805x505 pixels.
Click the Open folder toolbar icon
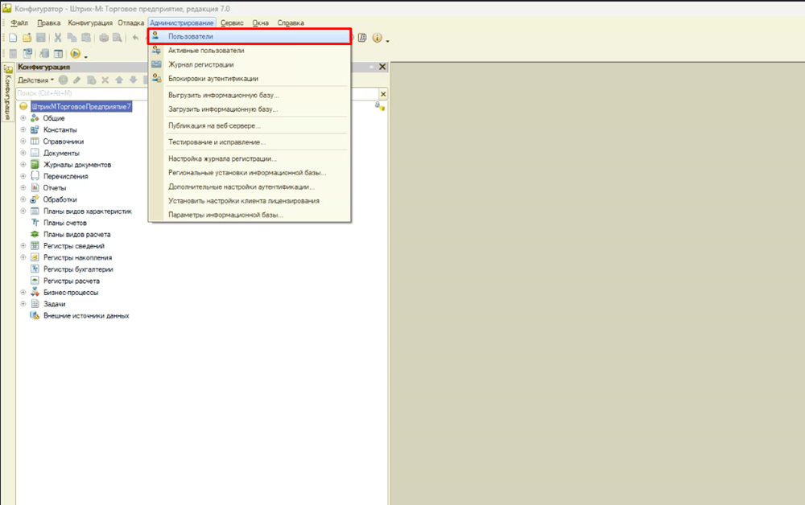pyautogui.click(x=27, y=38)
